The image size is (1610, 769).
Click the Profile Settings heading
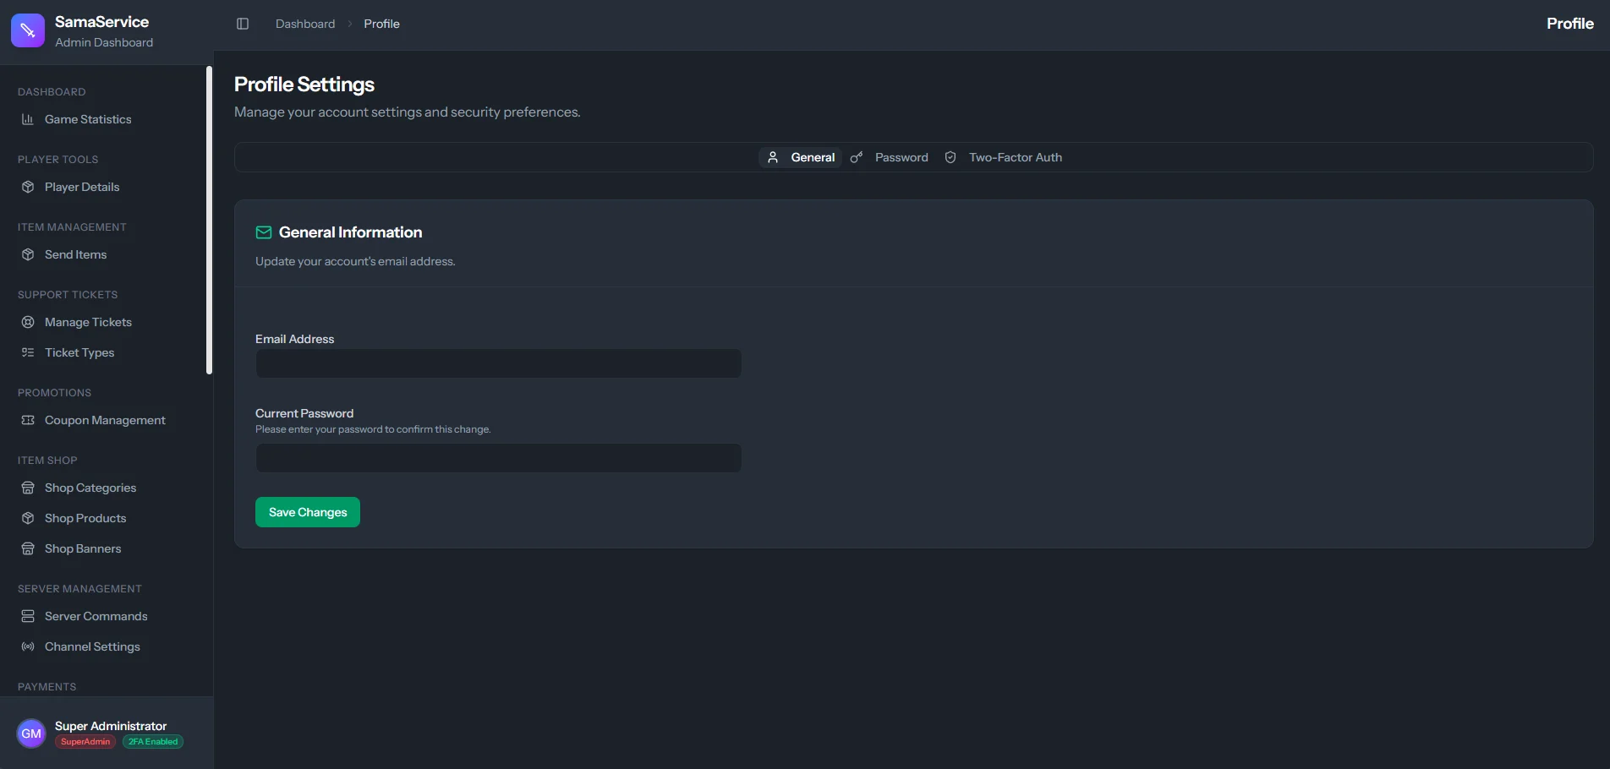point(304,85)
